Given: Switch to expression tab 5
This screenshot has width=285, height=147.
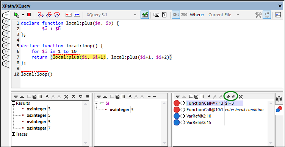Looking at the screenshot, I should click(x=6, y=40).
